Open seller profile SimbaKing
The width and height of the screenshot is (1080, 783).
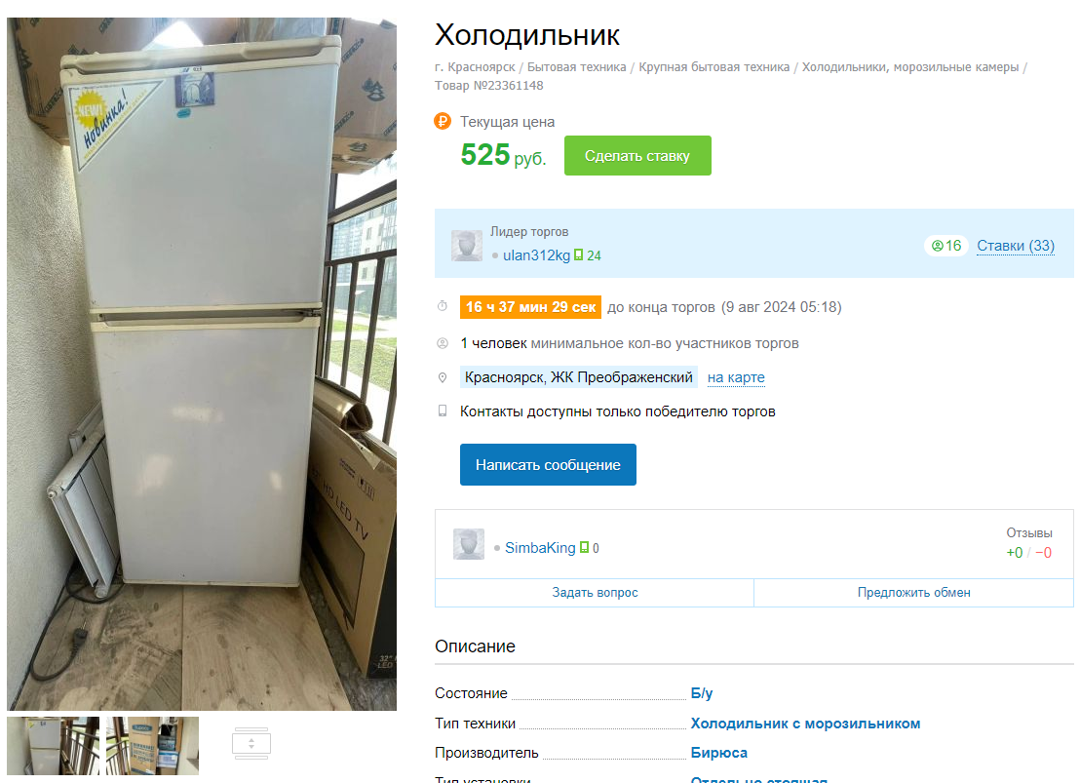pyautogui.click(x=540, y=547)
